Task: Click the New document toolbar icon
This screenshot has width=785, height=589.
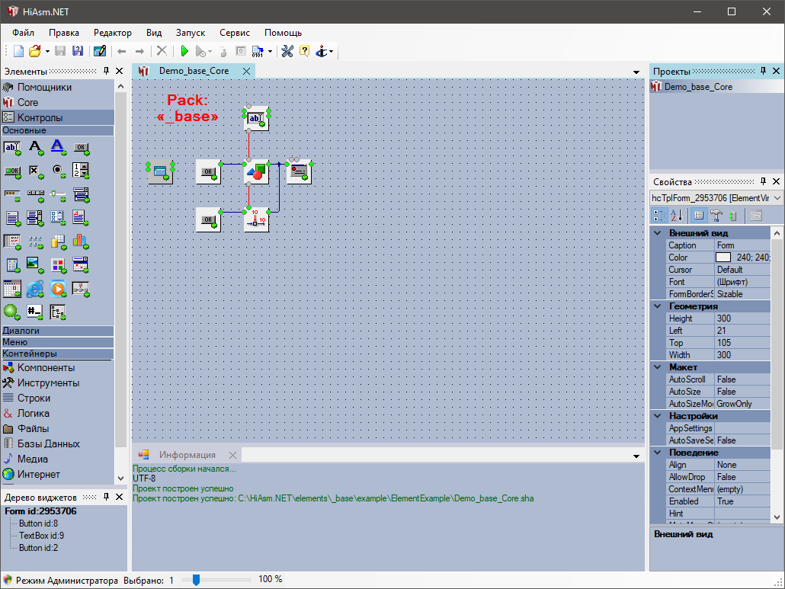Action: (18, 51)
